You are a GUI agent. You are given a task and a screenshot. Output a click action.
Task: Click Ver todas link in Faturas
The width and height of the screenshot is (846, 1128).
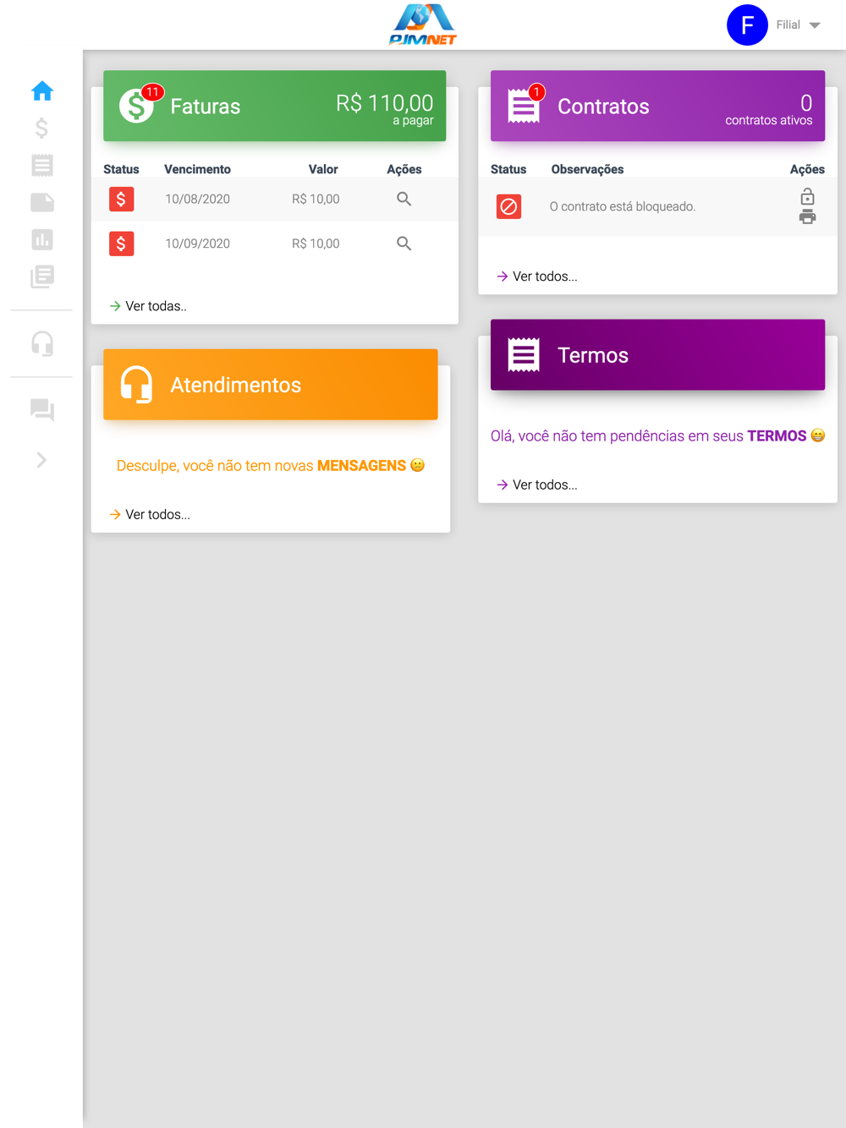click(x=148, y=306)
